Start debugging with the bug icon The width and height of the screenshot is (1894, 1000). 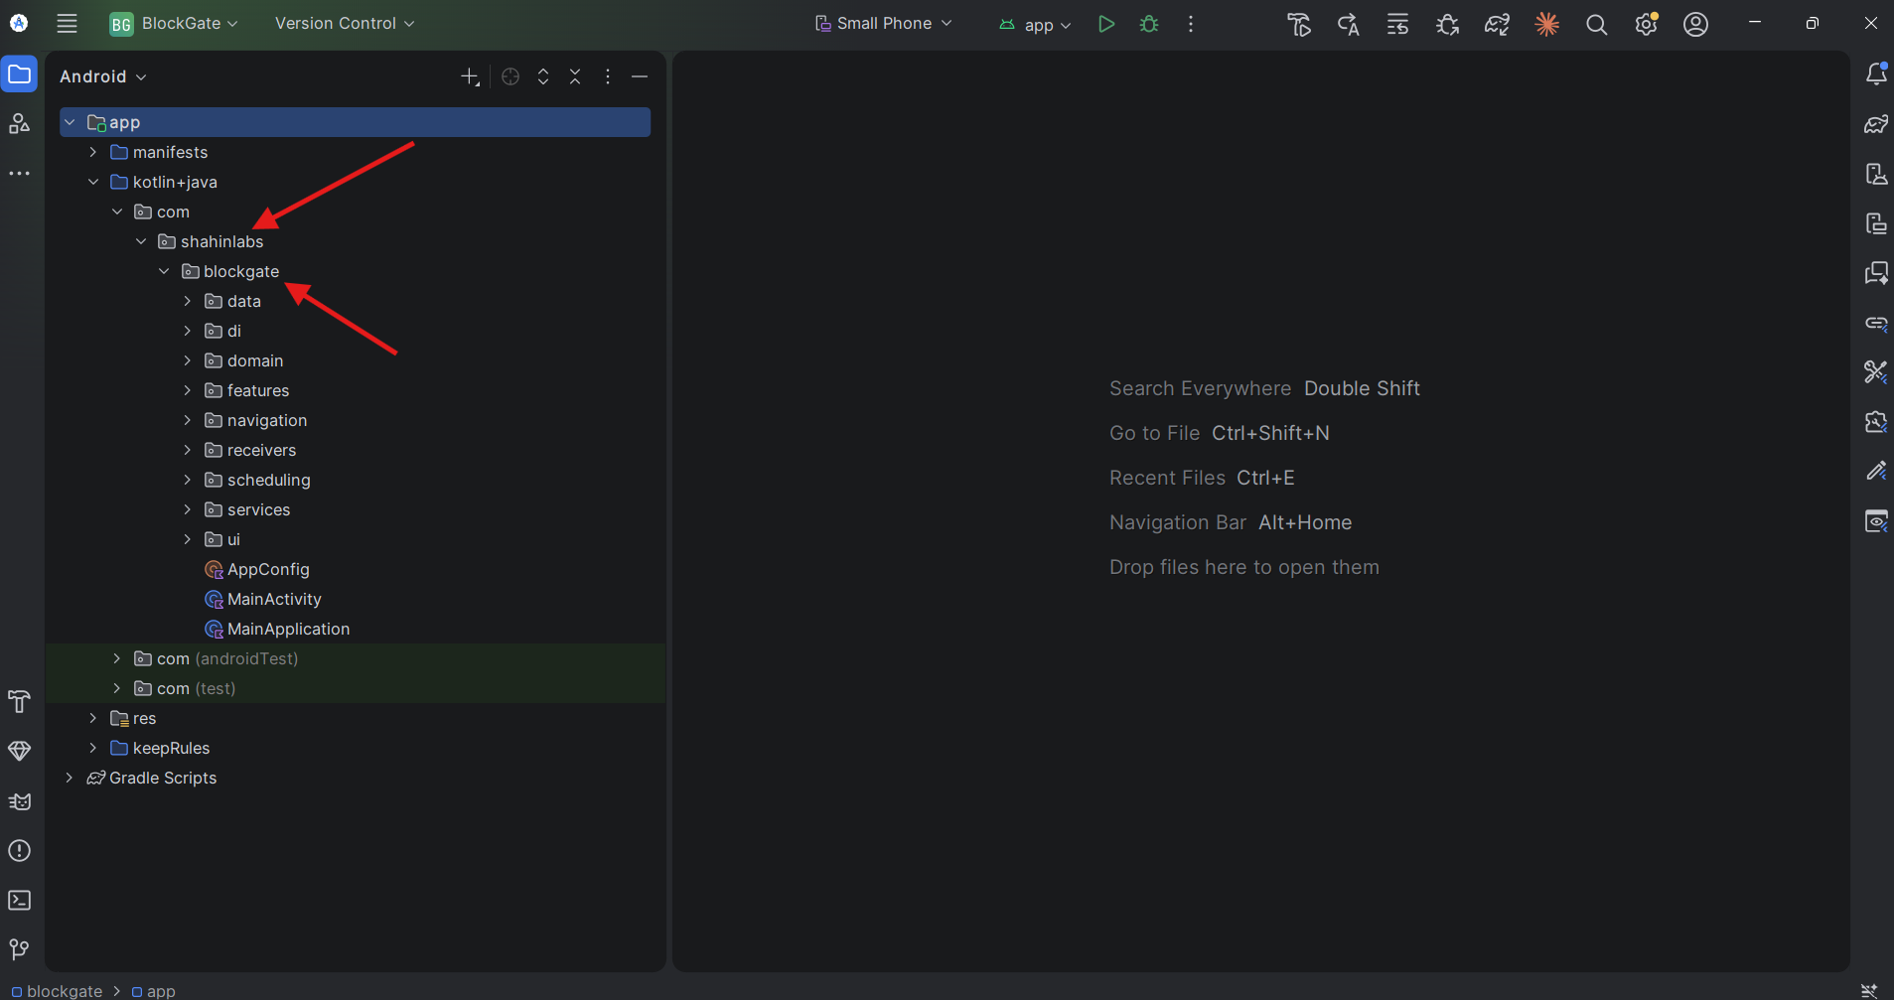1149,24
